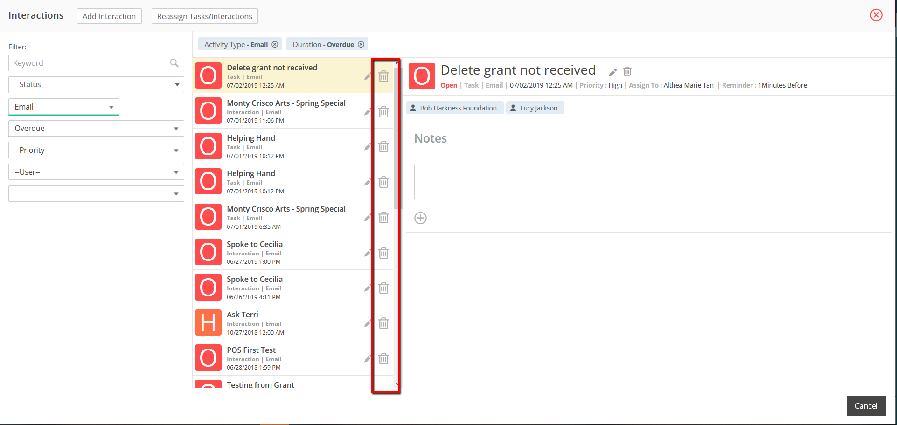Close the Interactions dialog with red X
The width and height of the screenshot is (897, 425).
click(876, 15)
